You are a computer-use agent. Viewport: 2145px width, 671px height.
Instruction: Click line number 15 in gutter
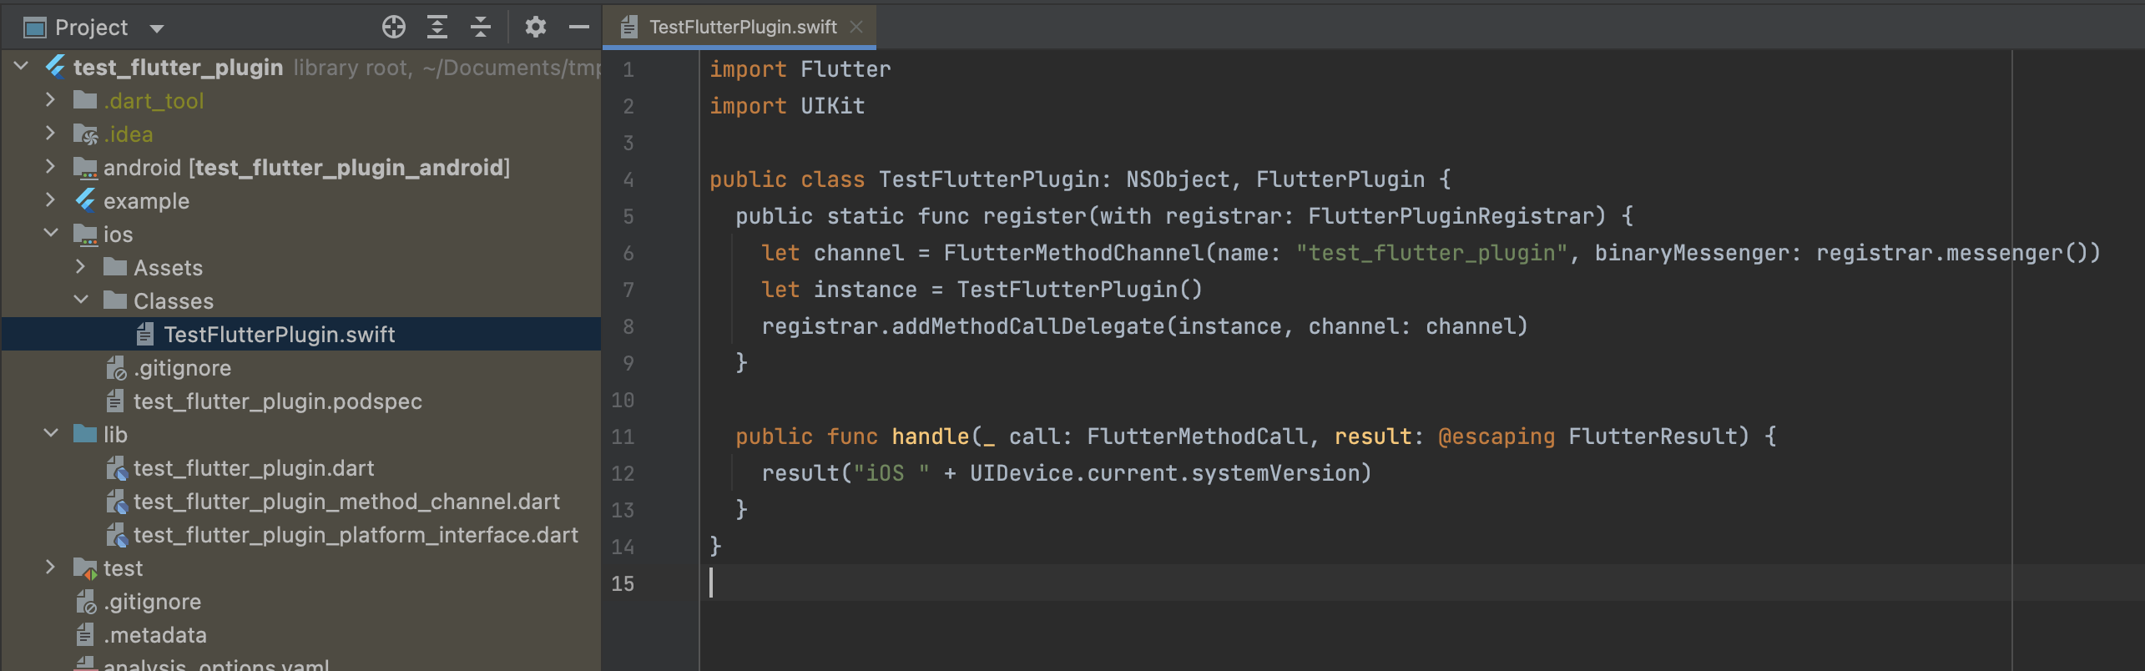tap(623, 583)
